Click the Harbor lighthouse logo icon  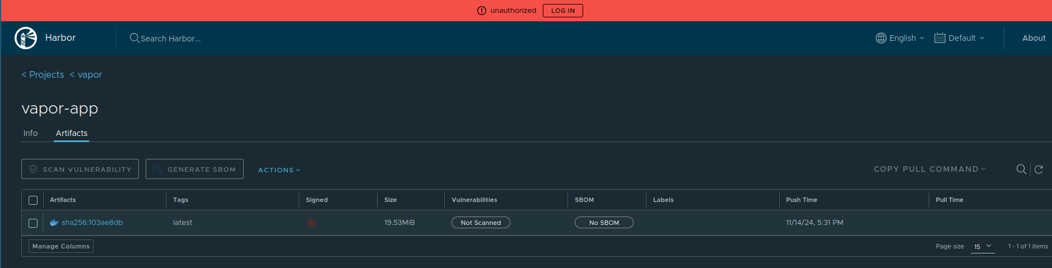click(26, 38)
